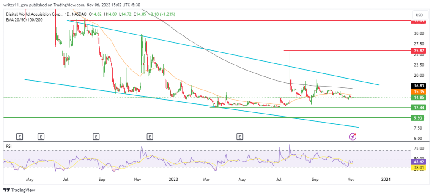
Task: Click the 2024 label on the time axis
Action: [x=386, y=180]
